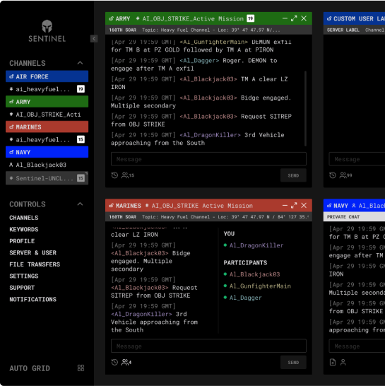Click the 19 badge in ARMY panel header
The image size is (385, 386).
[x=251, y=18]
